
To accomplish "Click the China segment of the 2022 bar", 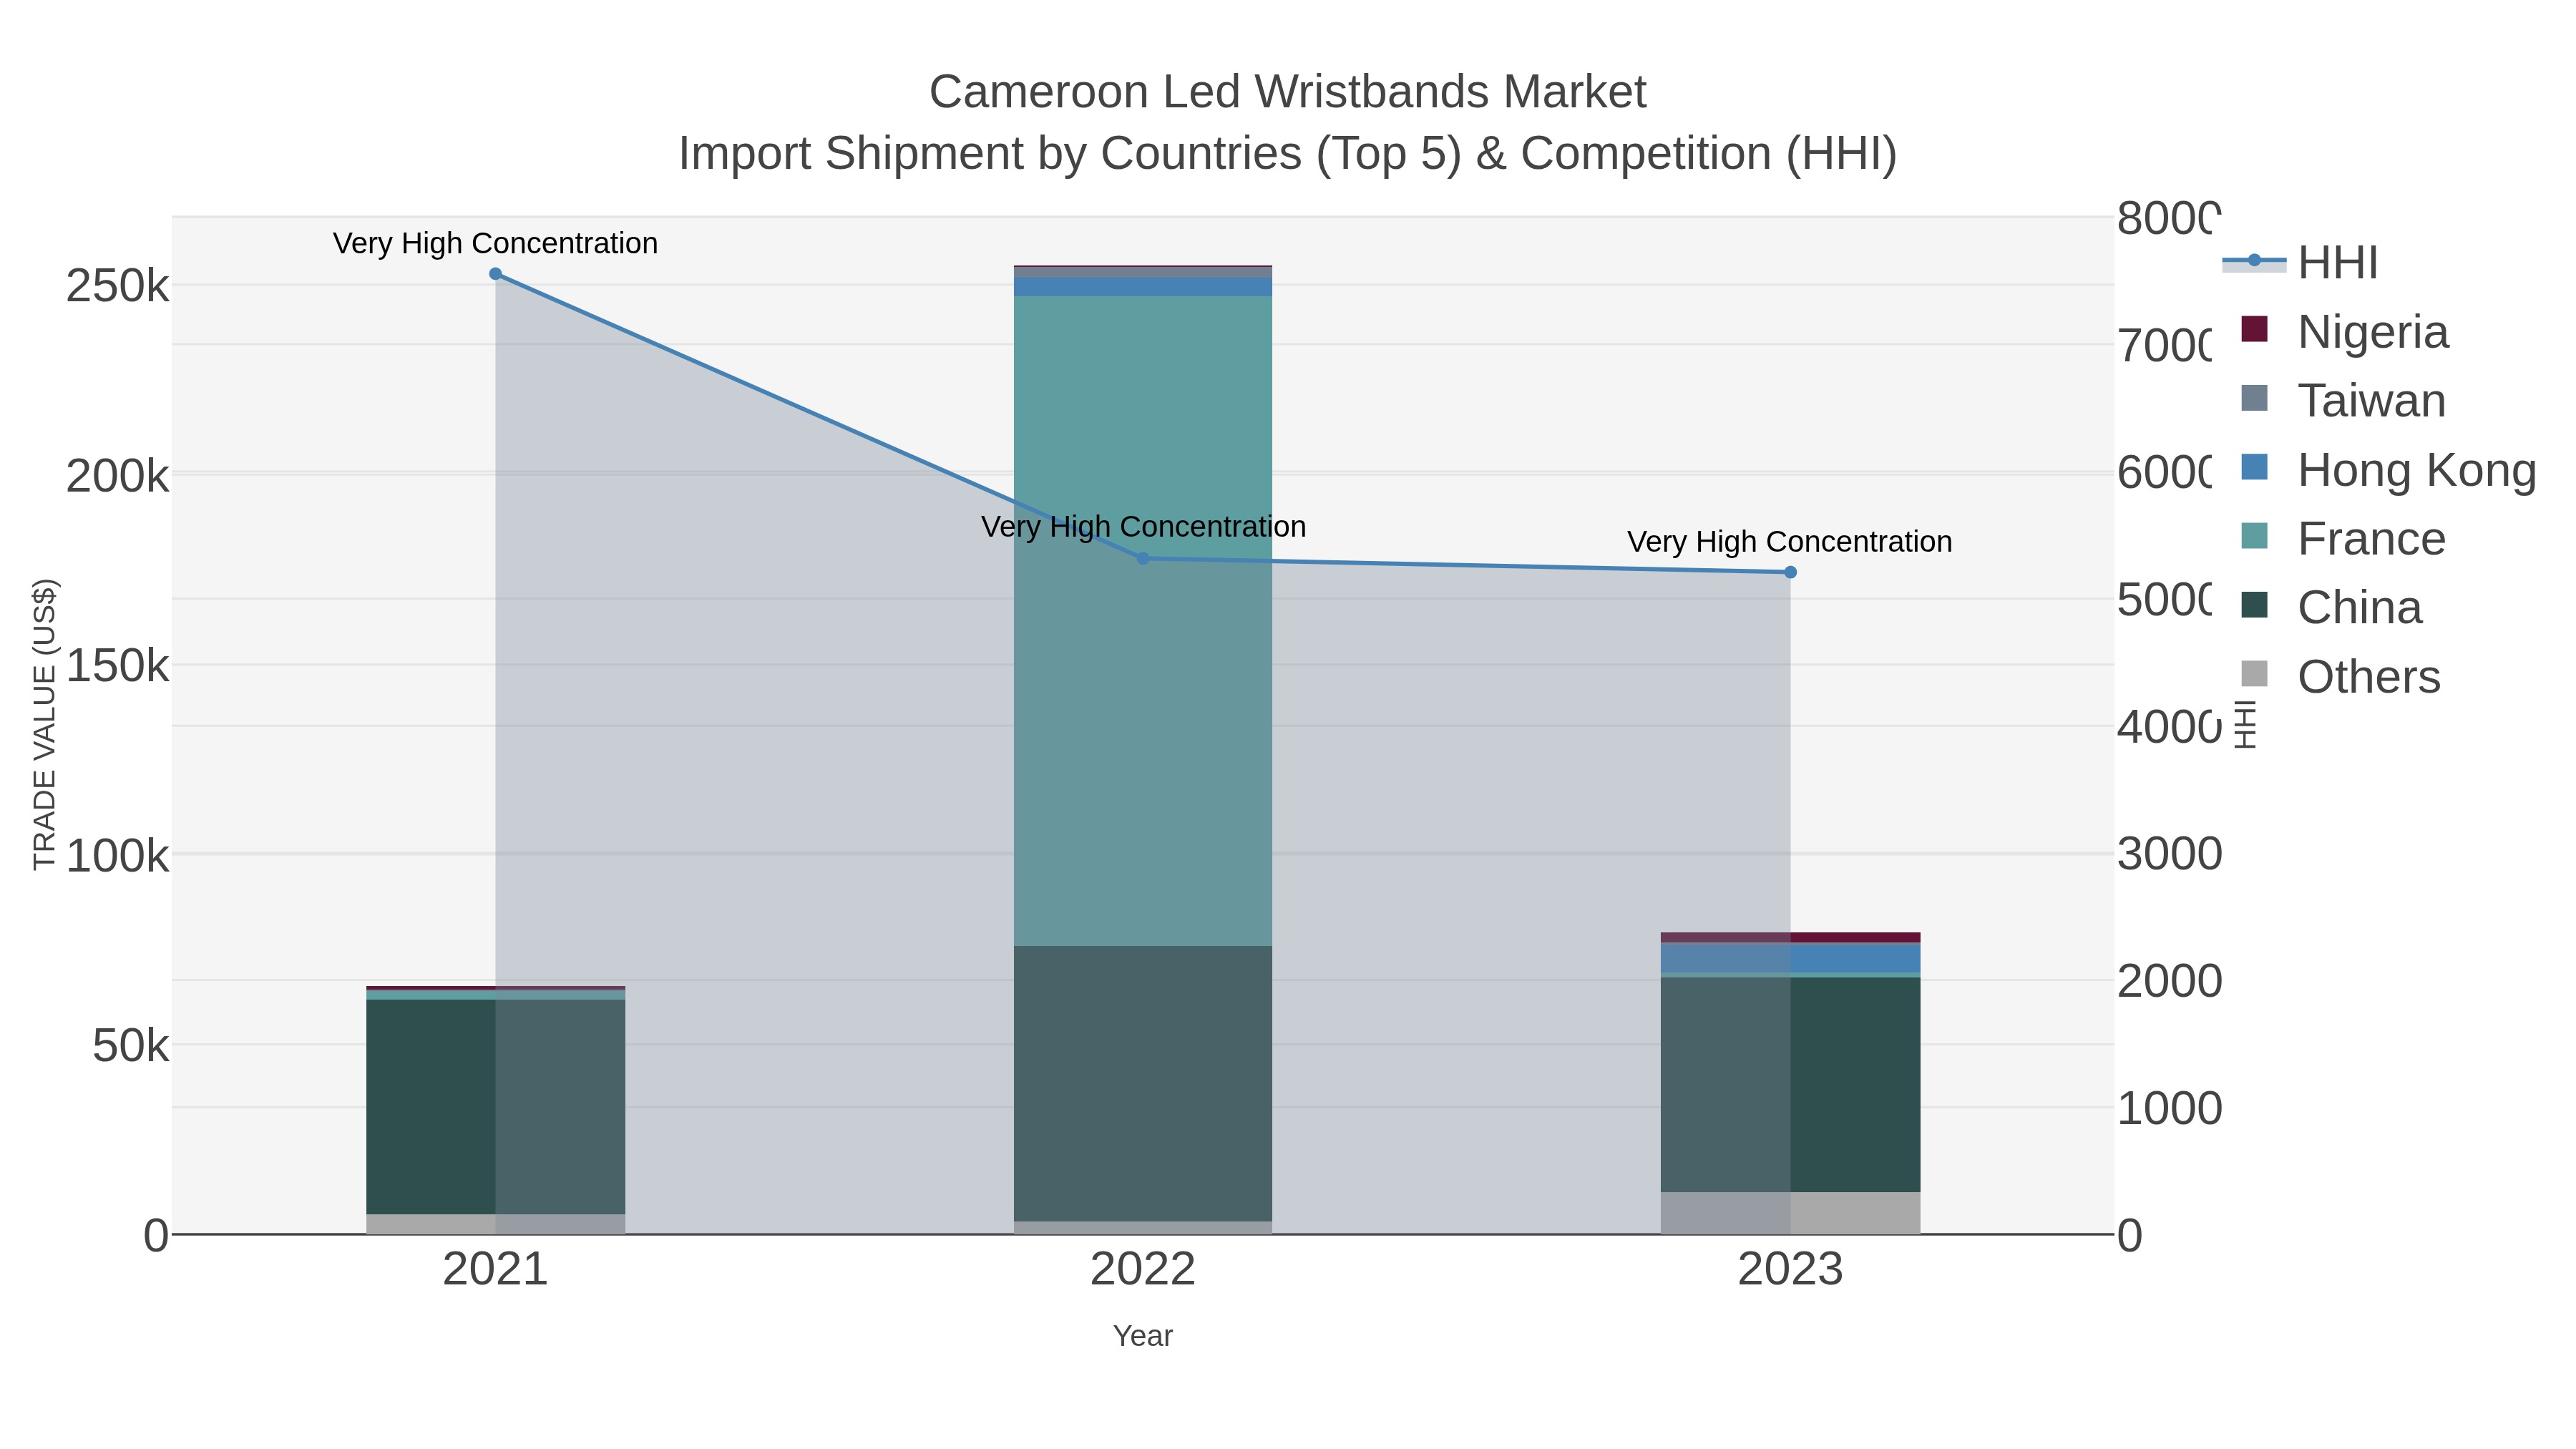I will pyautogui.click(x=1143, y=1083).
